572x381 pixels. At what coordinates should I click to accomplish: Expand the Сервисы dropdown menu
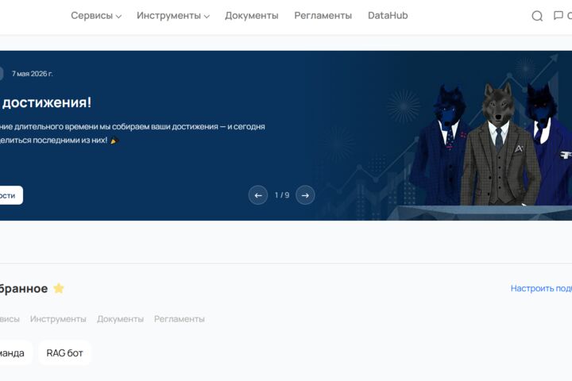pyautogui.click(x=96, y=16)
